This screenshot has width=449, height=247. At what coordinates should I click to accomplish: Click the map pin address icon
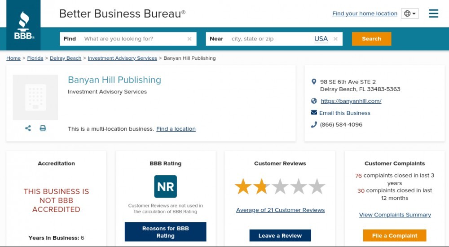pyautogui.click(x=314, y=82)
